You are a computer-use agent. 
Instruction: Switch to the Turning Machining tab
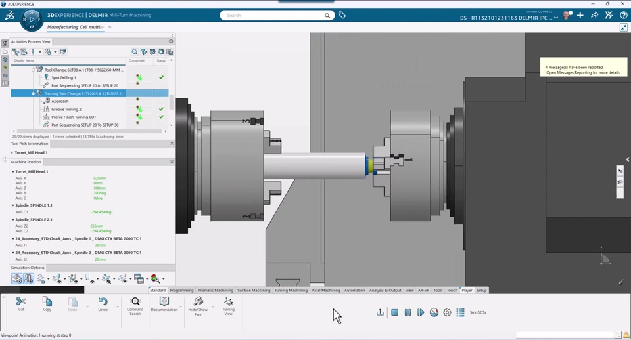pos(291,290)
